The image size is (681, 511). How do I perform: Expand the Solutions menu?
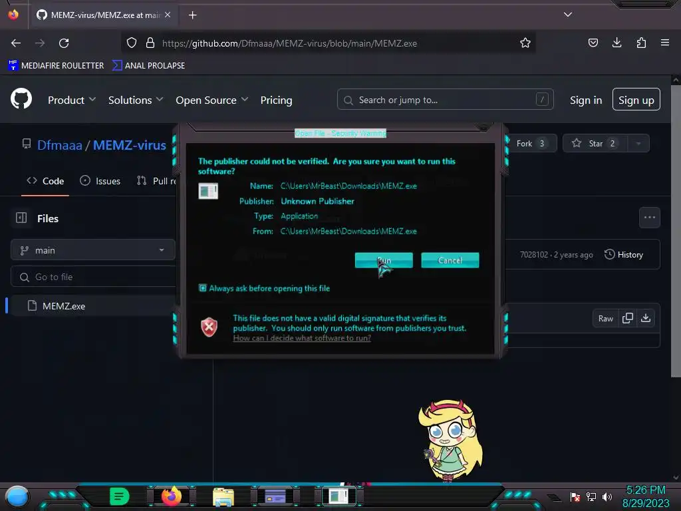point(136,100)
